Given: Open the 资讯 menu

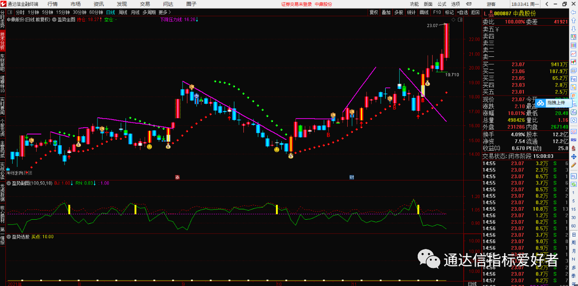Looking at the screenshot, I should (x=98, y=4).
